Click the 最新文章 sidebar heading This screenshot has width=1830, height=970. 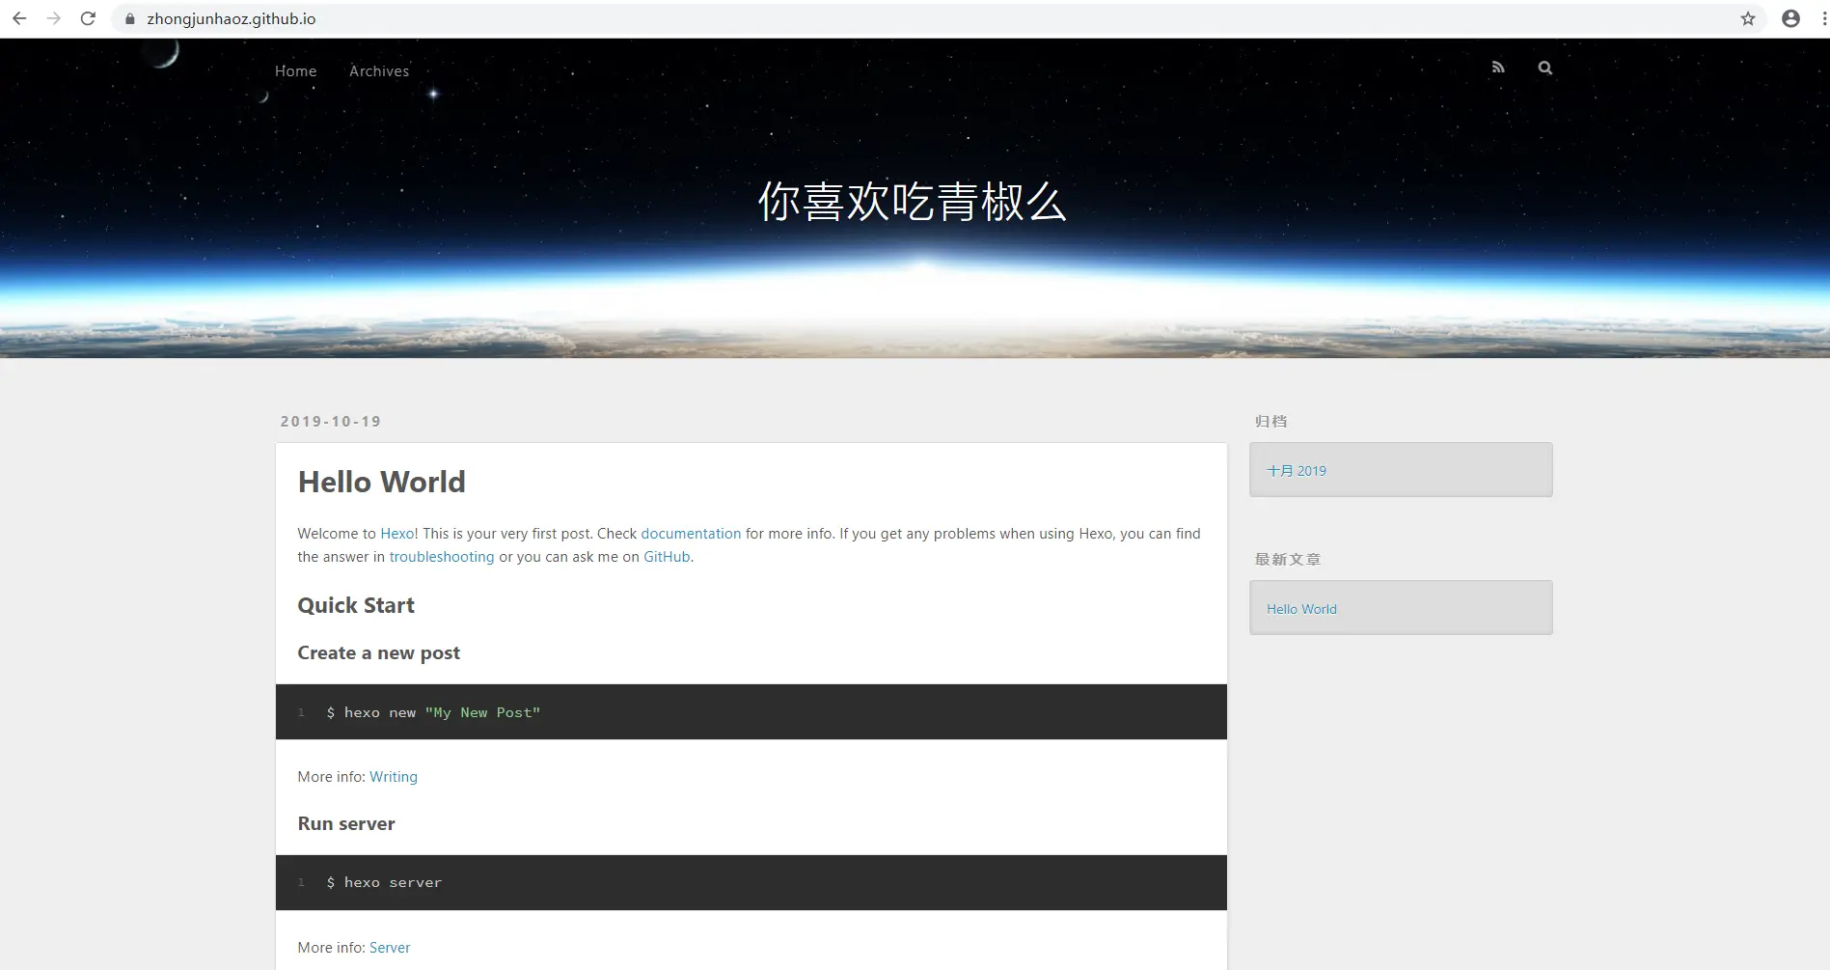click(1287, 559)
